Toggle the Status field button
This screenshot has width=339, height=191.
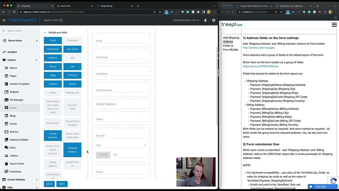72,84
